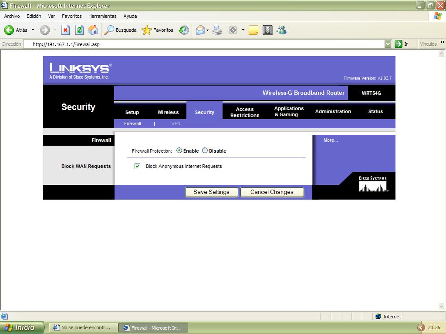Click the forward arrow icon
This screenshot has height=334, width=446.
pos(45,30)
